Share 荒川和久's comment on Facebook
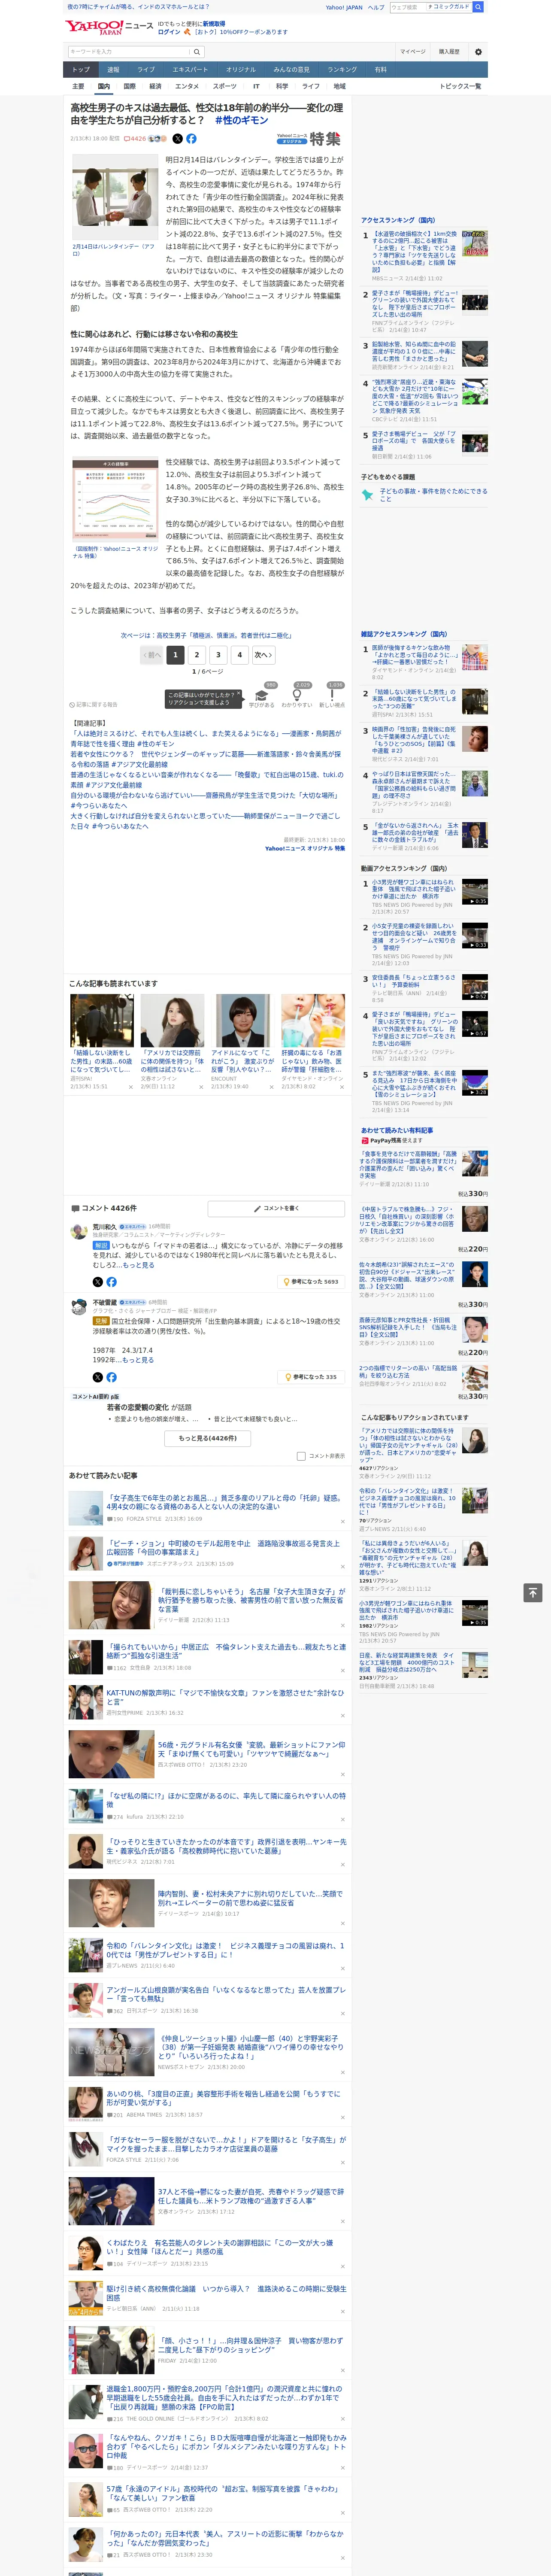Viewport: 551px width, 2576px height. pos(111,1281)
